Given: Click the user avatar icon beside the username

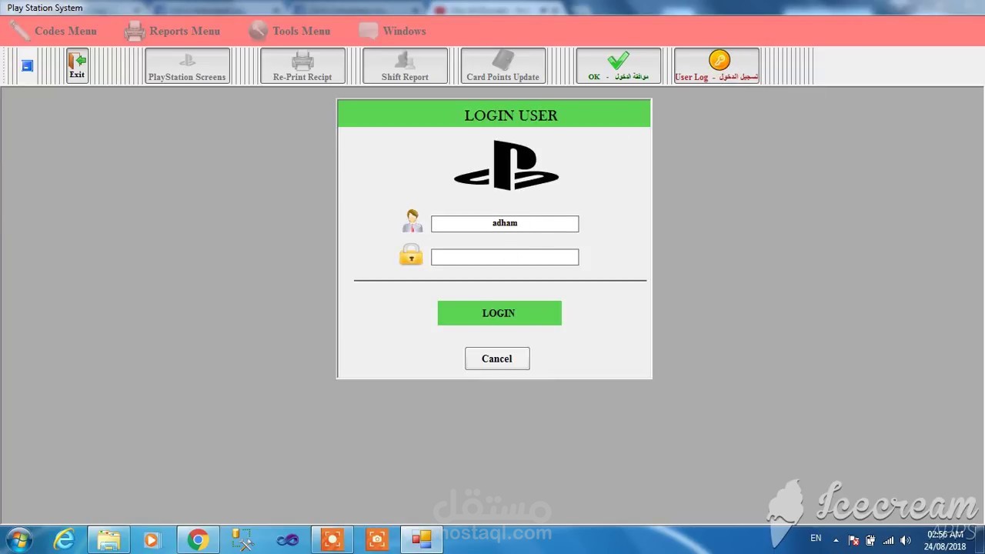Looking at the screenshot, I should click(x=412, y=221).
